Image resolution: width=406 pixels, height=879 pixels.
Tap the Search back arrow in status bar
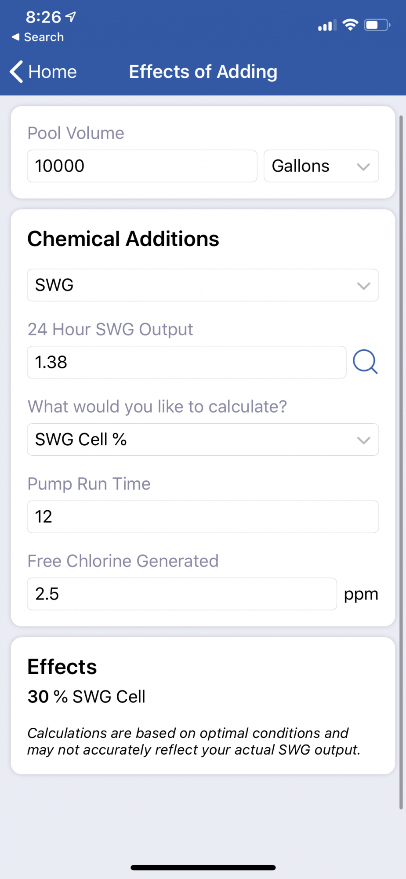click(16, 37)
